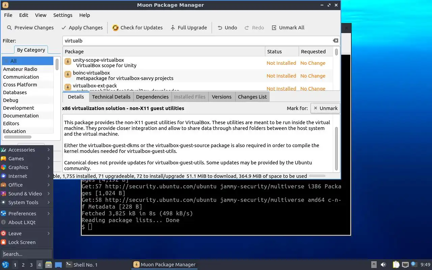
Task: Select the Development category
Action: (x=28, y=108)
